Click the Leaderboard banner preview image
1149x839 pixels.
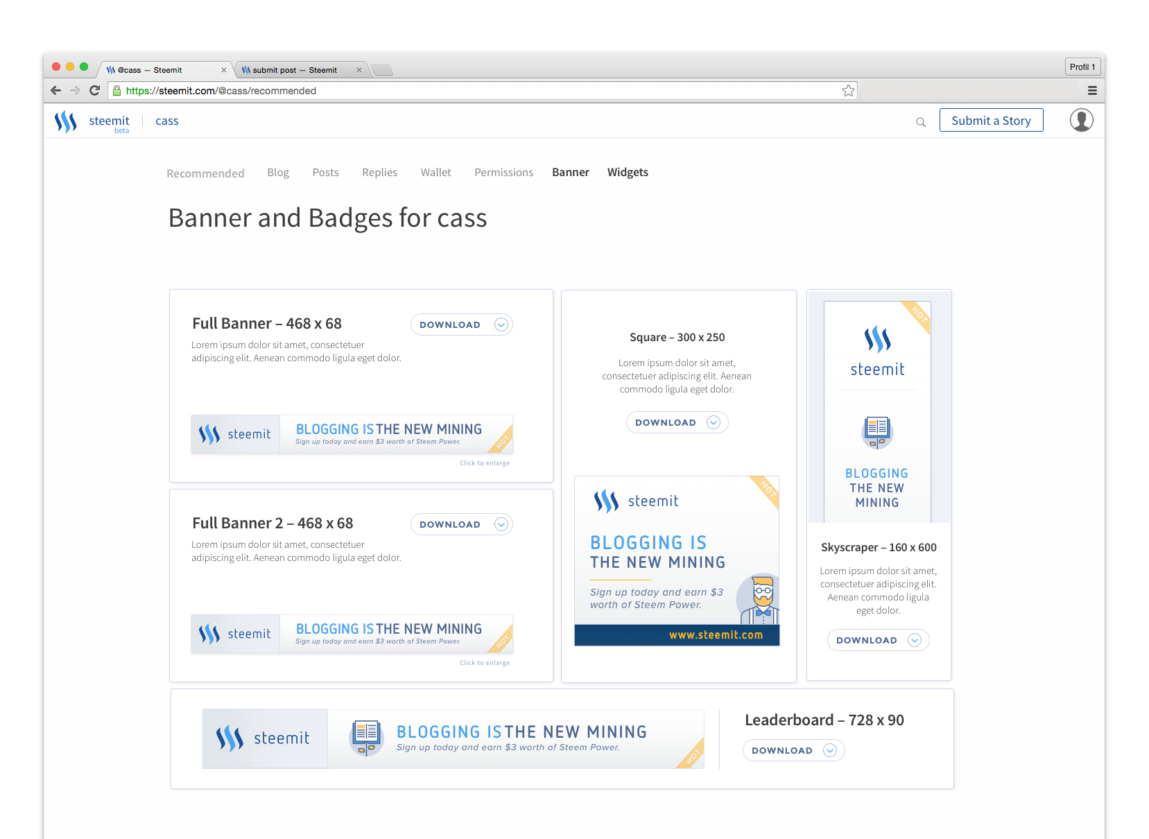[x=453, y=738]
